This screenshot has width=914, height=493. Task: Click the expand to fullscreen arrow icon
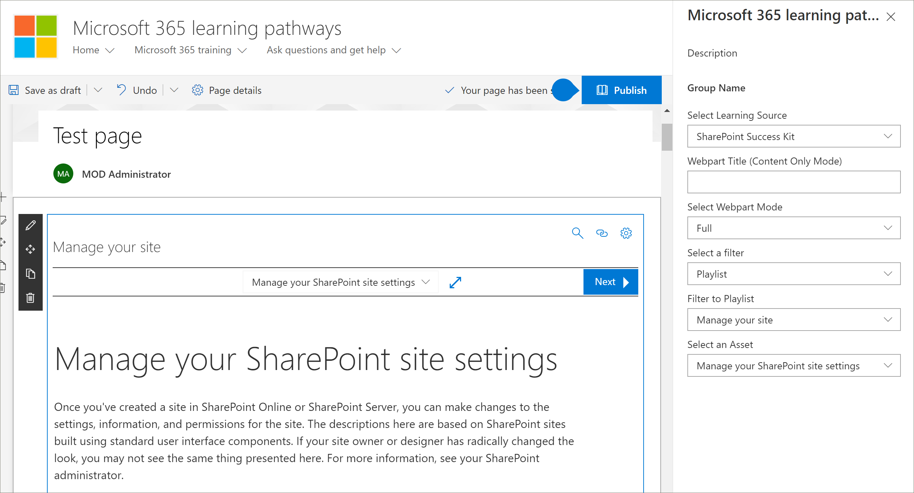coord(455,283)
